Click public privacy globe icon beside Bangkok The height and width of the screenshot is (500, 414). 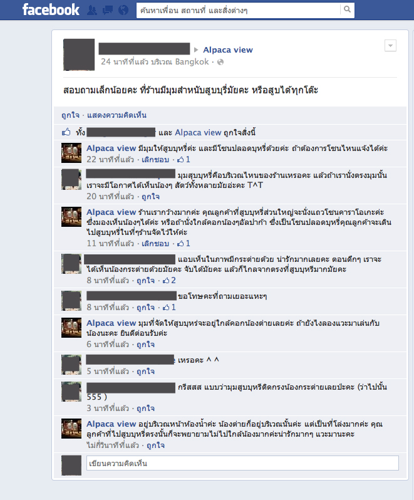coord(220,62)
